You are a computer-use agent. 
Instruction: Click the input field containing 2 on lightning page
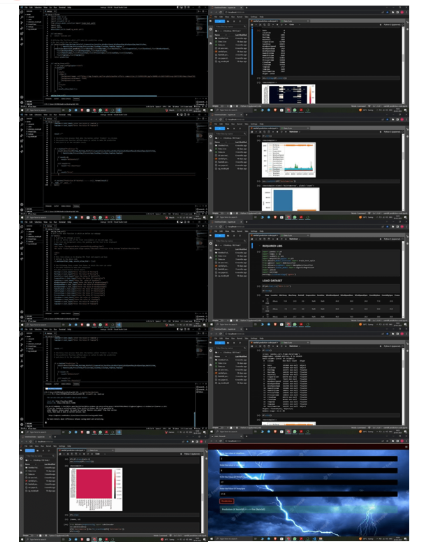309,459
